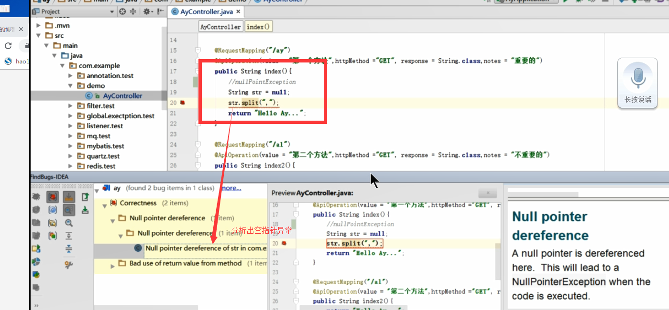Open FindBugs plugin settings wrench

(69, 265)
